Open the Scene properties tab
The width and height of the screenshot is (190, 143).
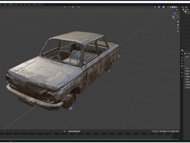click(182, 66)
